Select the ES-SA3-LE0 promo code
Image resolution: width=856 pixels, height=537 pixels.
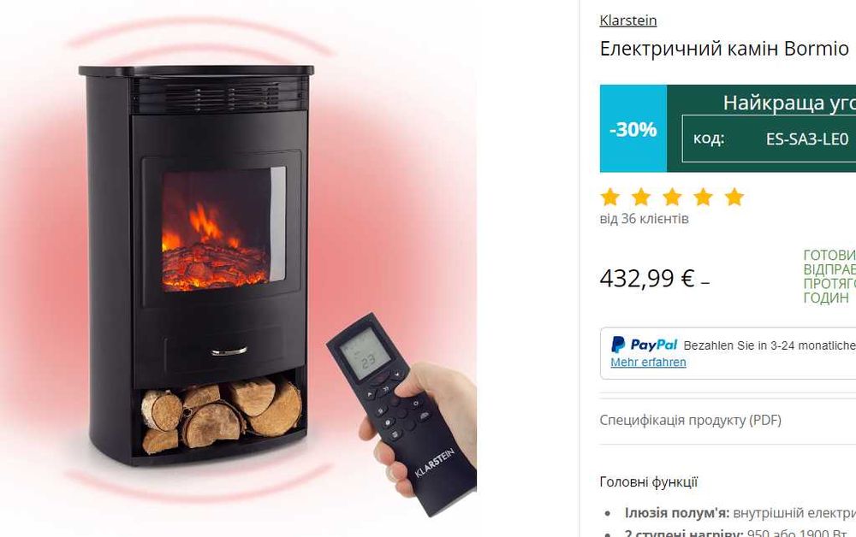click(807, 139)
